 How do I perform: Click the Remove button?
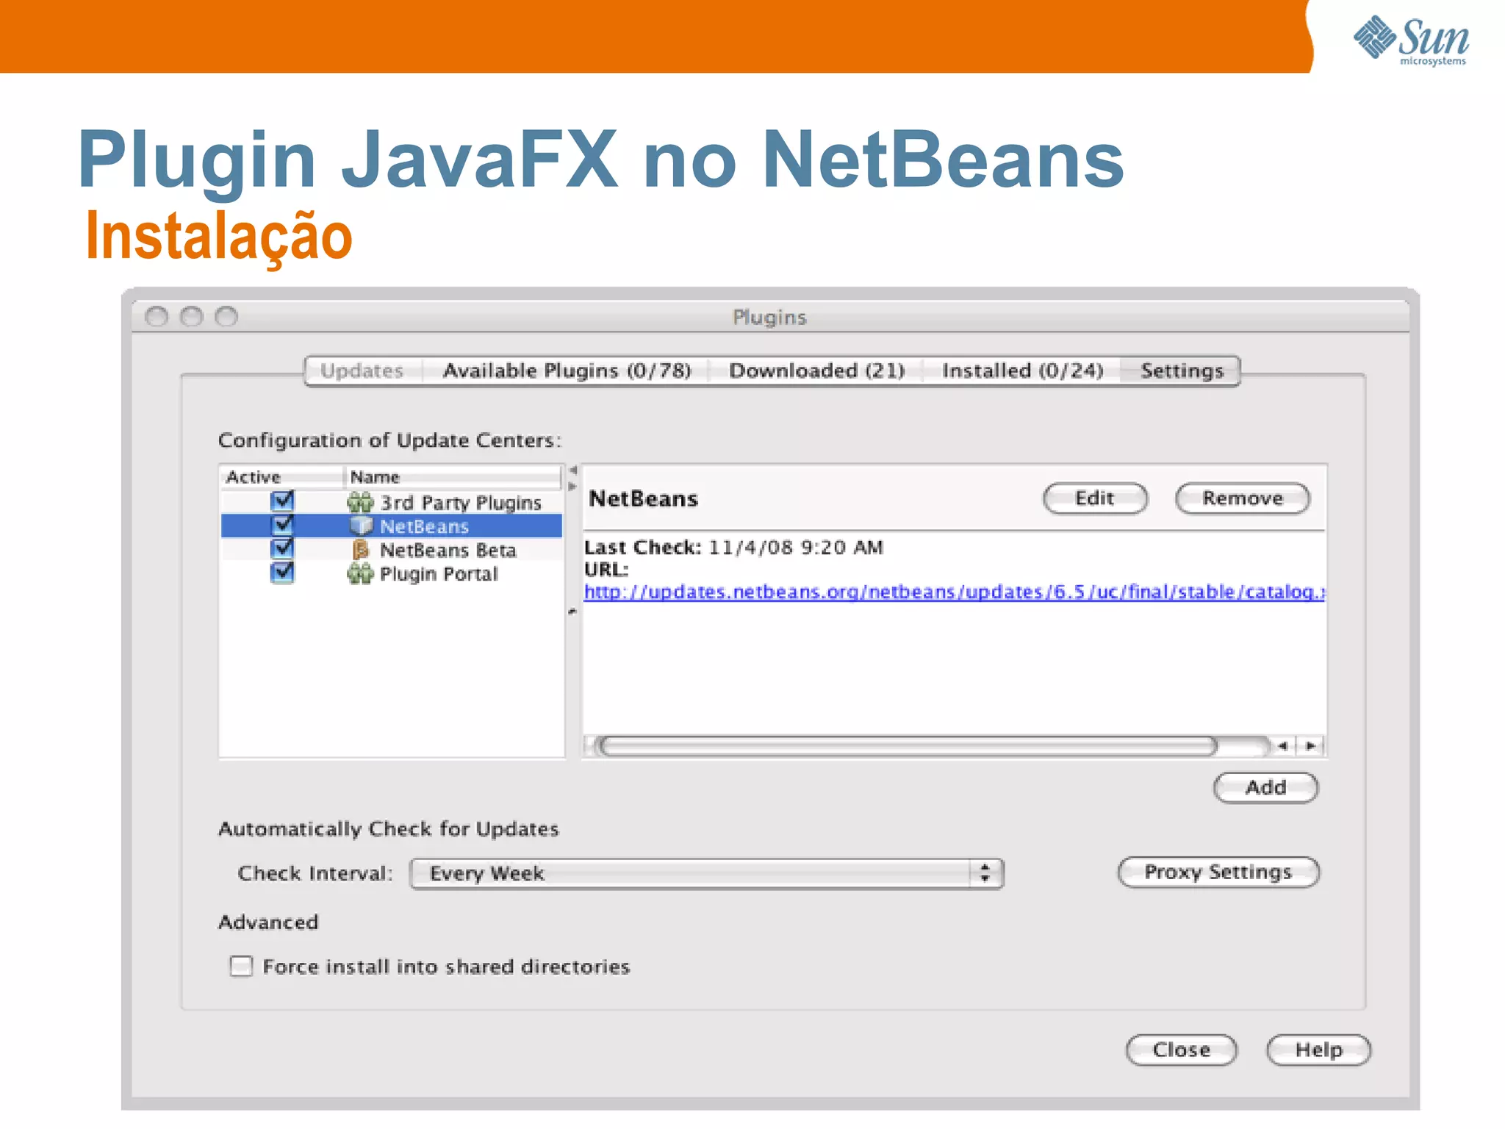click(1243, 498)
